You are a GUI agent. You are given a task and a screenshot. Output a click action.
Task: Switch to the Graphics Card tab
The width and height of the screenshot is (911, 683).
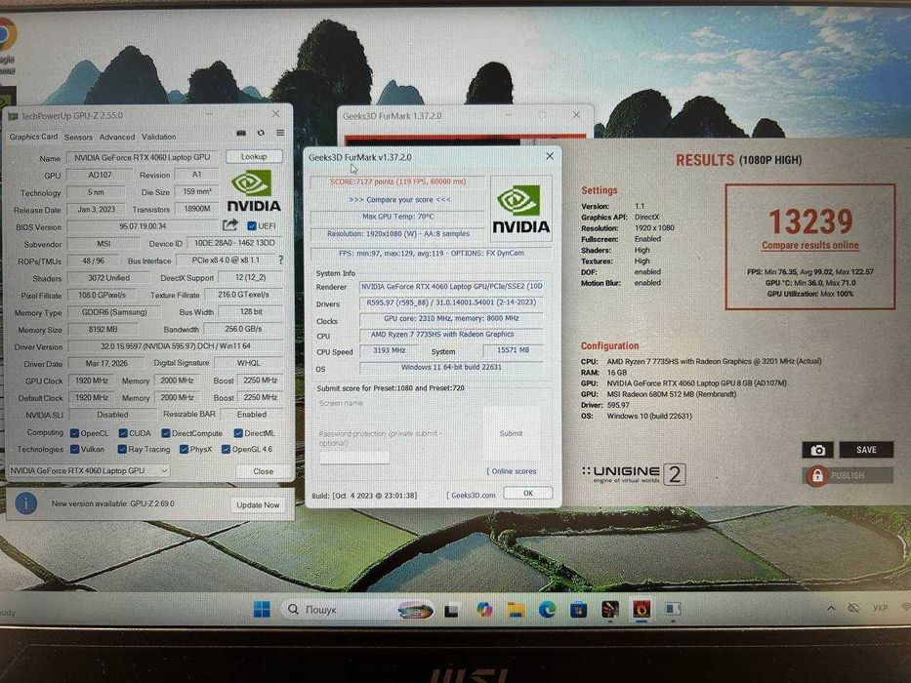point(33,137)
